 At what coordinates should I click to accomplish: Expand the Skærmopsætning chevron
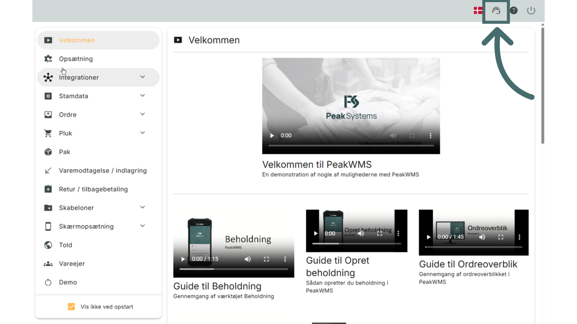[x=142, y=226]
